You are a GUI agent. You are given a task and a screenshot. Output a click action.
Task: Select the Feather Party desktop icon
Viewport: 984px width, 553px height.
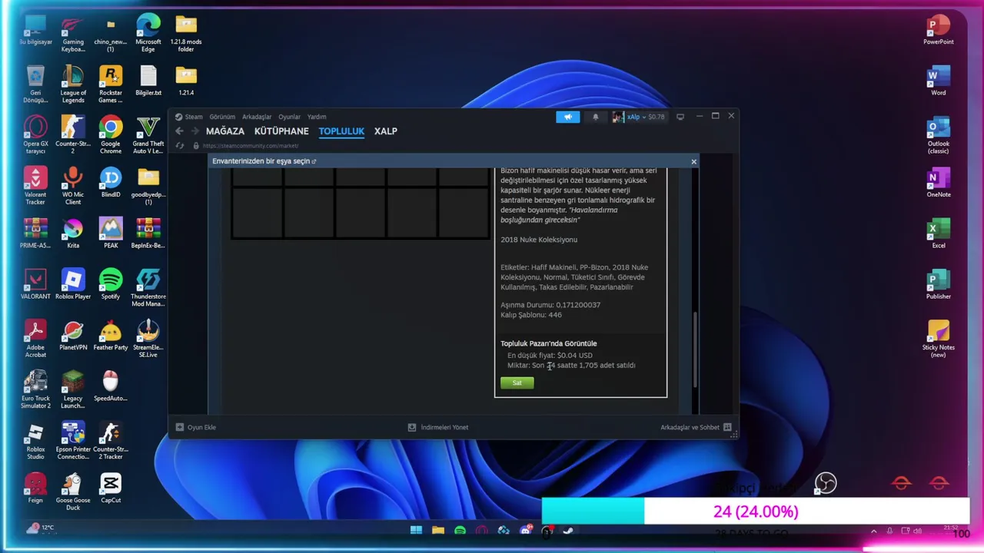[111, 335]
